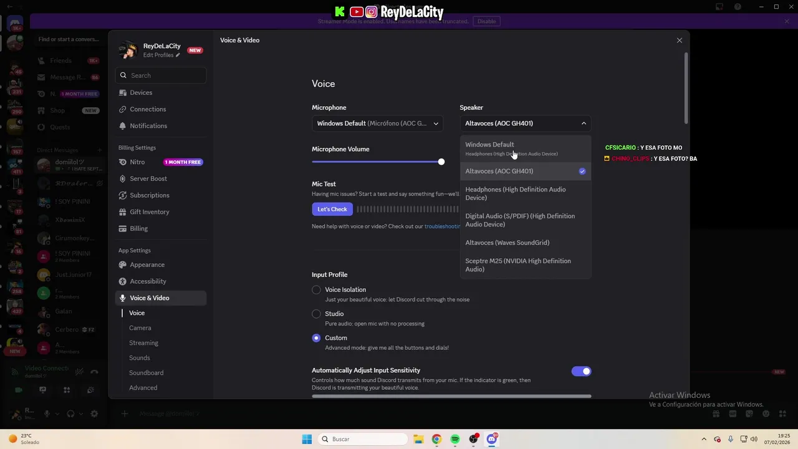Share your screen from the voice panel
This screenshot has width=798, height=449.
(42, 390)
